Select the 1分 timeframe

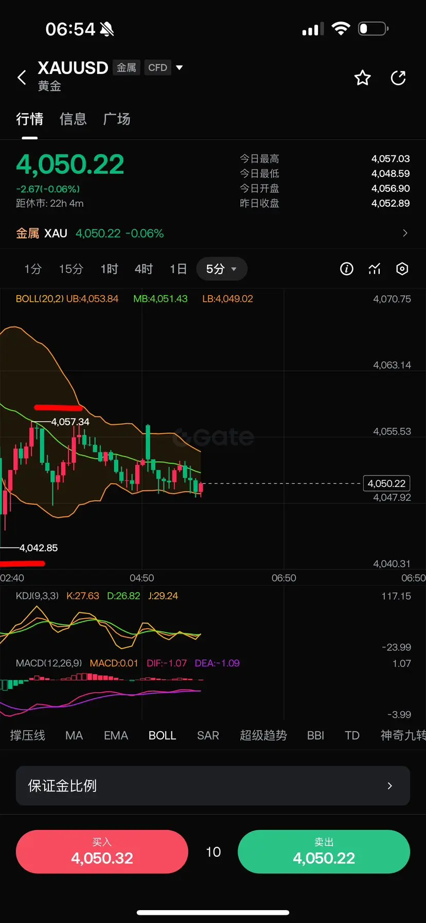pos(33,269)
